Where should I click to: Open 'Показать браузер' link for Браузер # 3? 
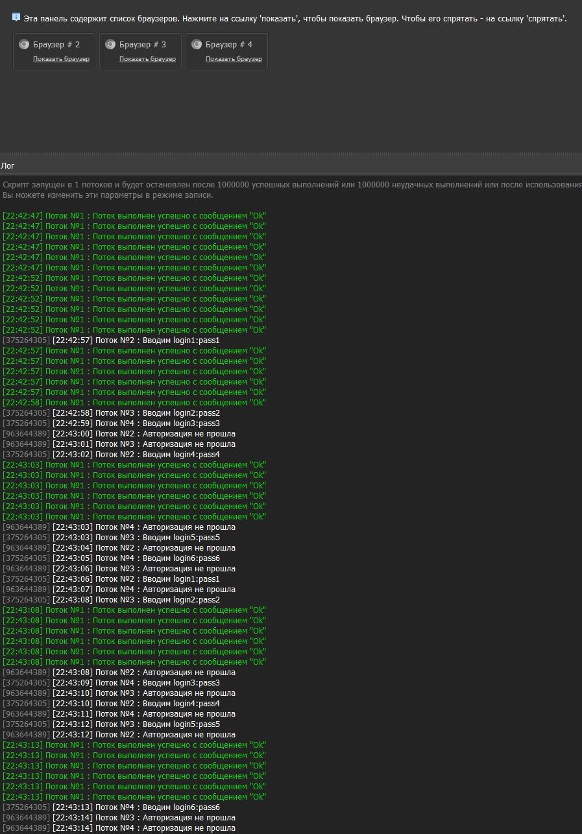[147, 59]
